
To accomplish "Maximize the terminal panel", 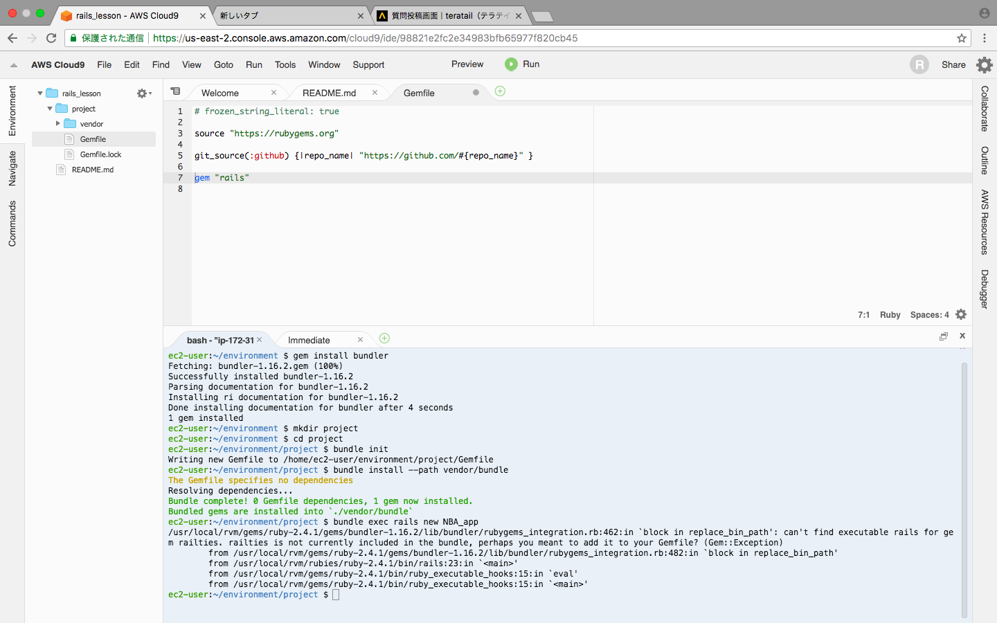I will tap(943, 336).
